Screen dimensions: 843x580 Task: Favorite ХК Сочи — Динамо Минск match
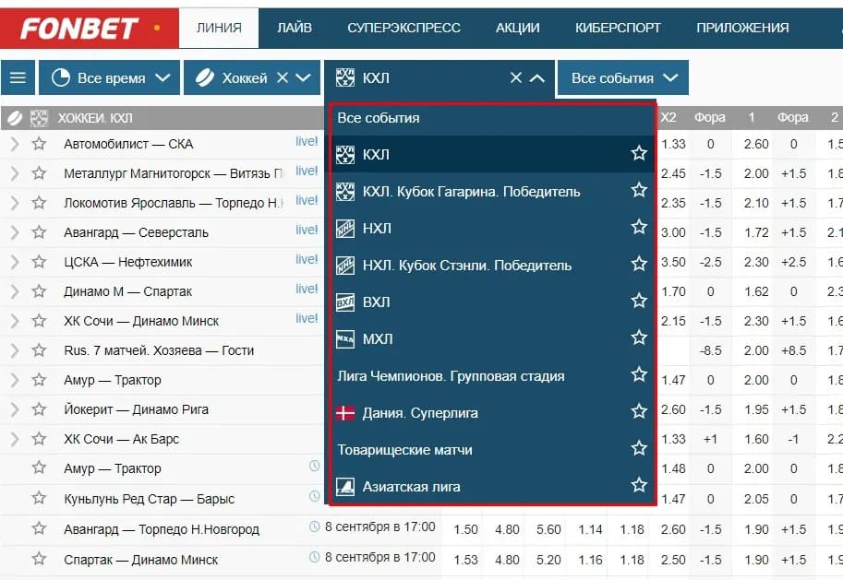coord(39,321)
